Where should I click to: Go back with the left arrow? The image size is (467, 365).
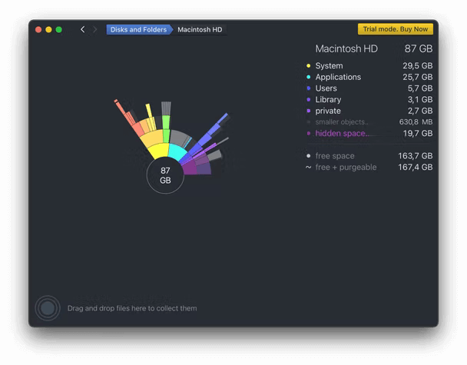82,29
